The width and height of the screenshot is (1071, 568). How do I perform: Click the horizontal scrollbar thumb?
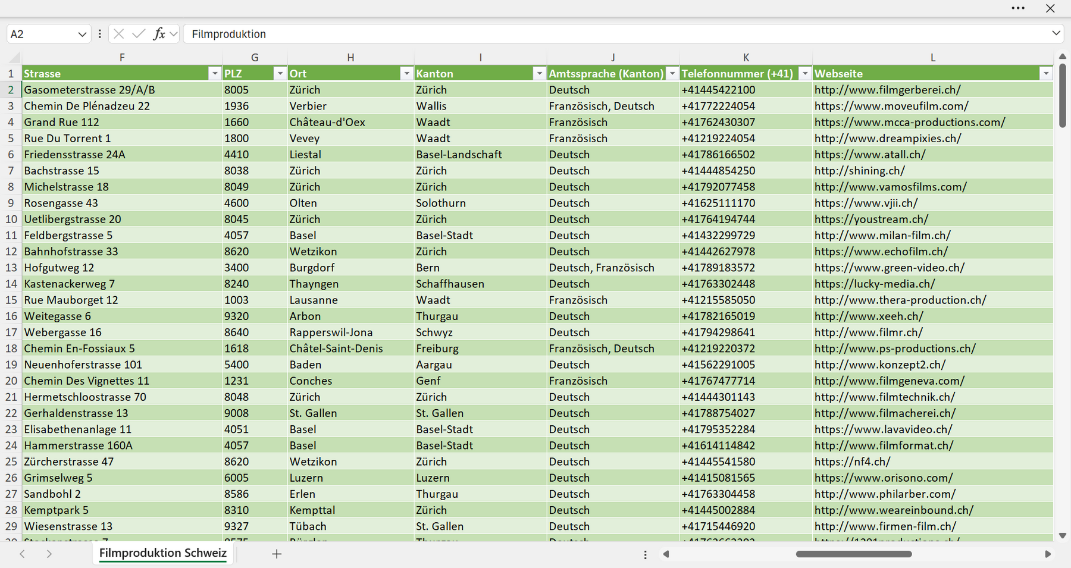[854, 554]
